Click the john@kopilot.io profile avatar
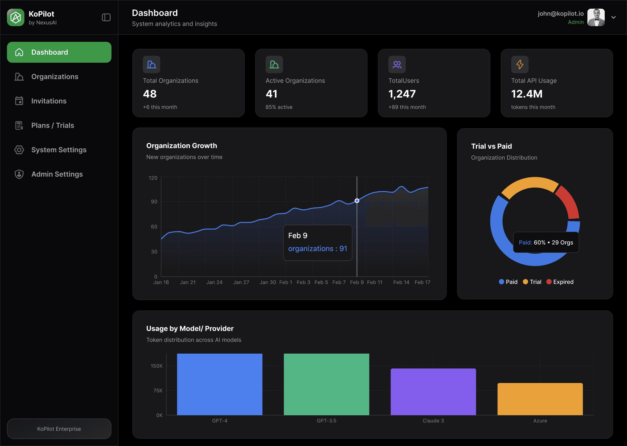The image size is (627, 446). coord(596,17)
